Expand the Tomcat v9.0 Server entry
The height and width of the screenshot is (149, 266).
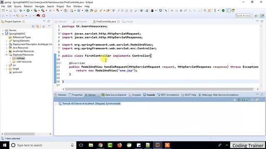point(56,103)
